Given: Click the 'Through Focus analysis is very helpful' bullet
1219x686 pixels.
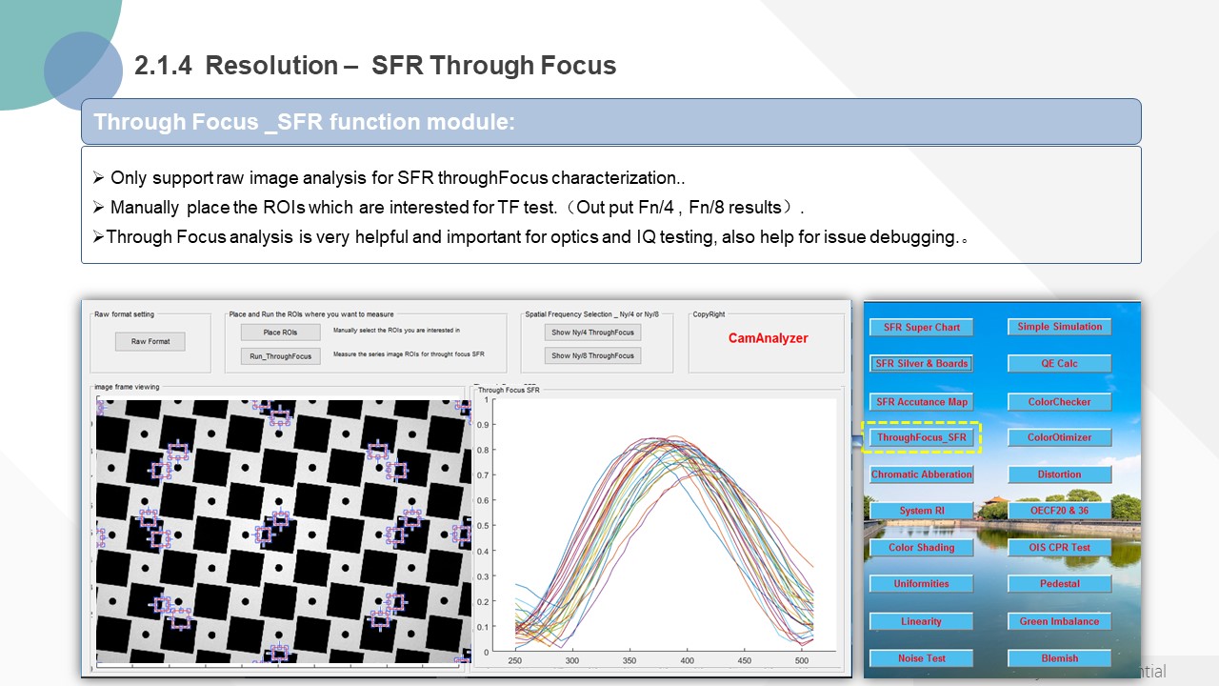Looking at the screenshot, I should 530,237.
